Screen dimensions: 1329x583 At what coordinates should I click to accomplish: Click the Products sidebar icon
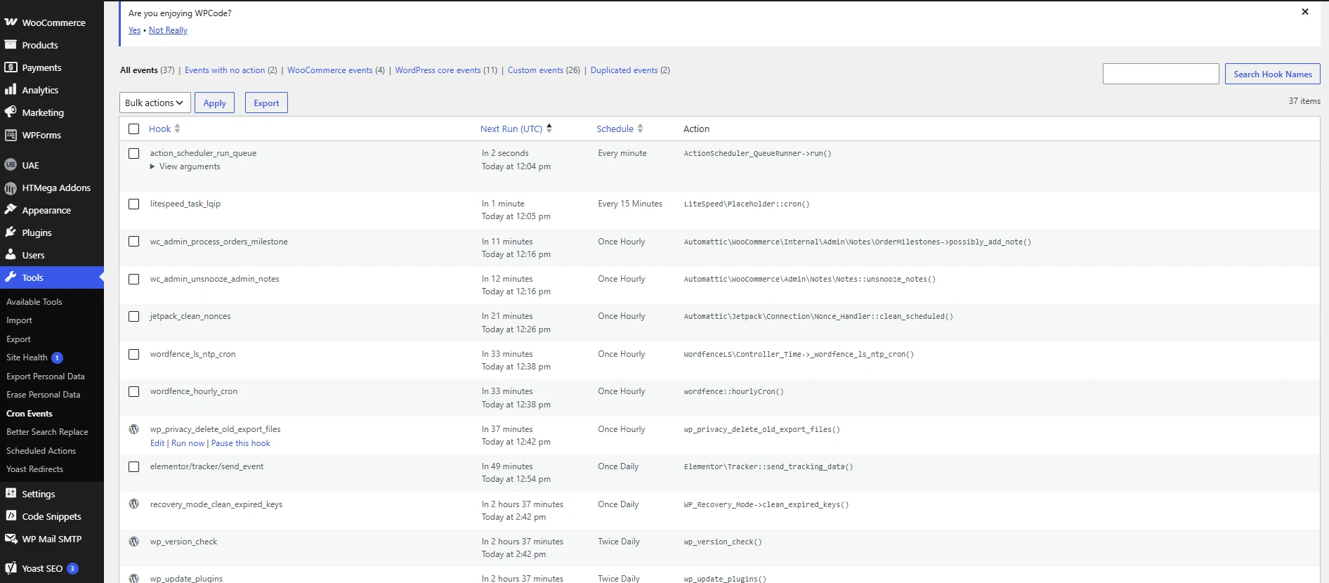tap(11, 45)
